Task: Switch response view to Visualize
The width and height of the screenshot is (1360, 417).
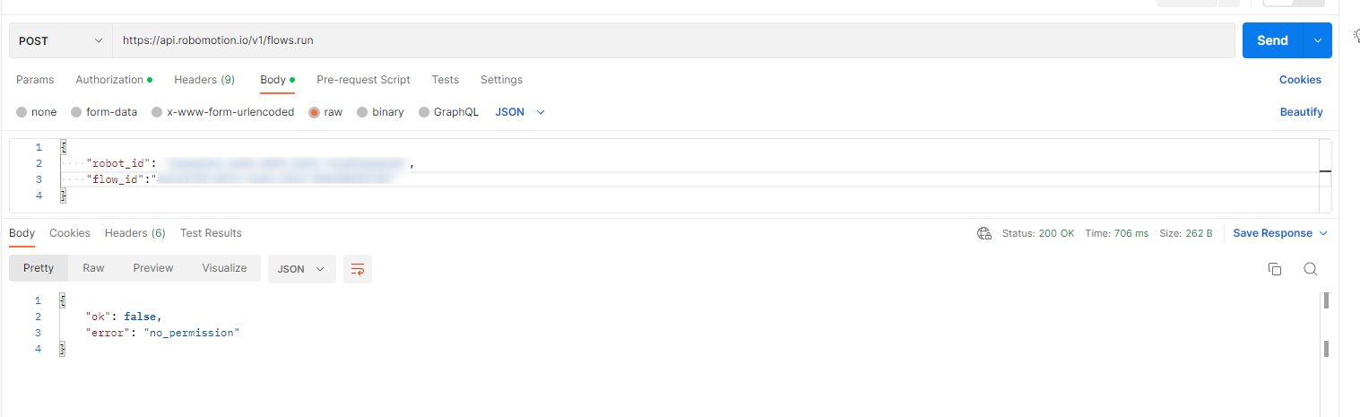Action: point(224,268)
